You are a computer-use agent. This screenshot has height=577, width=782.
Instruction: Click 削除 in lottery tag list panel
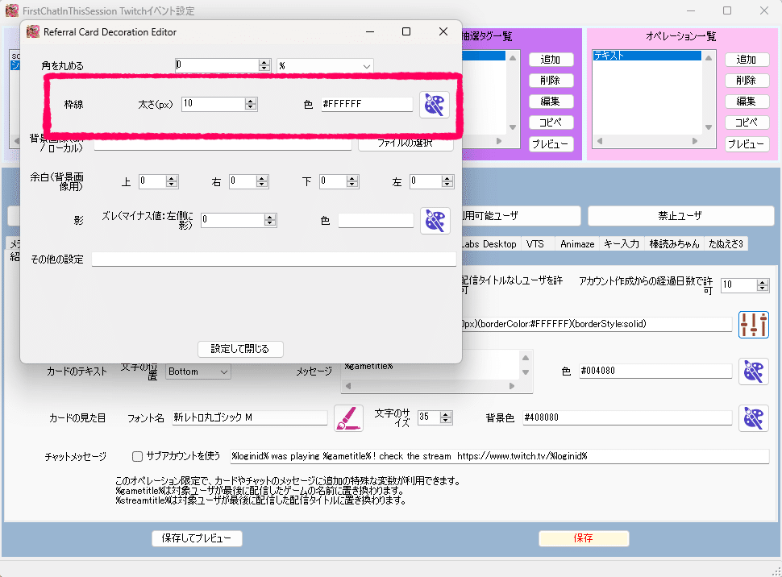click(551, 81)
